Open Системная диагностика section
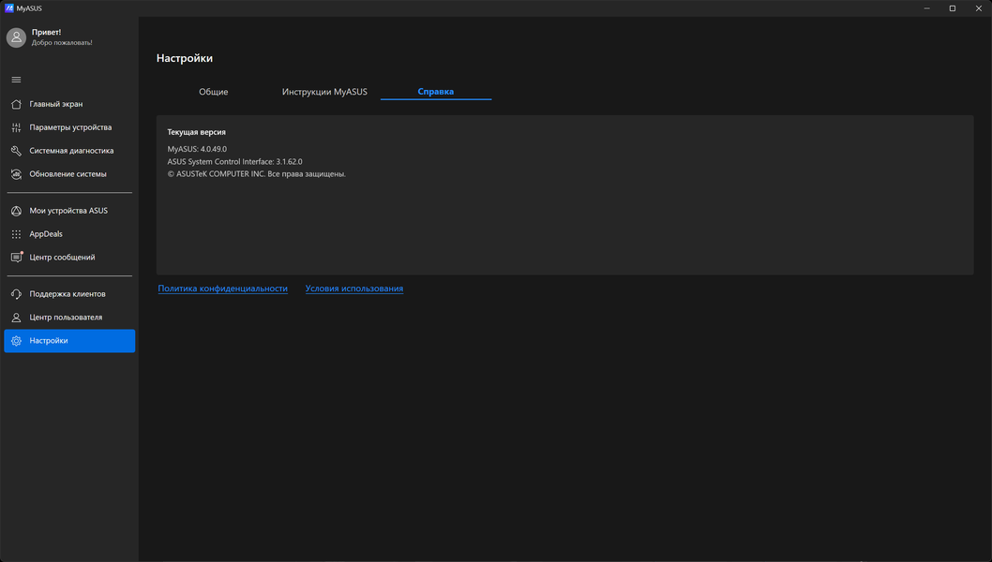This screenshot has height=562, width=992. (71, 151)
